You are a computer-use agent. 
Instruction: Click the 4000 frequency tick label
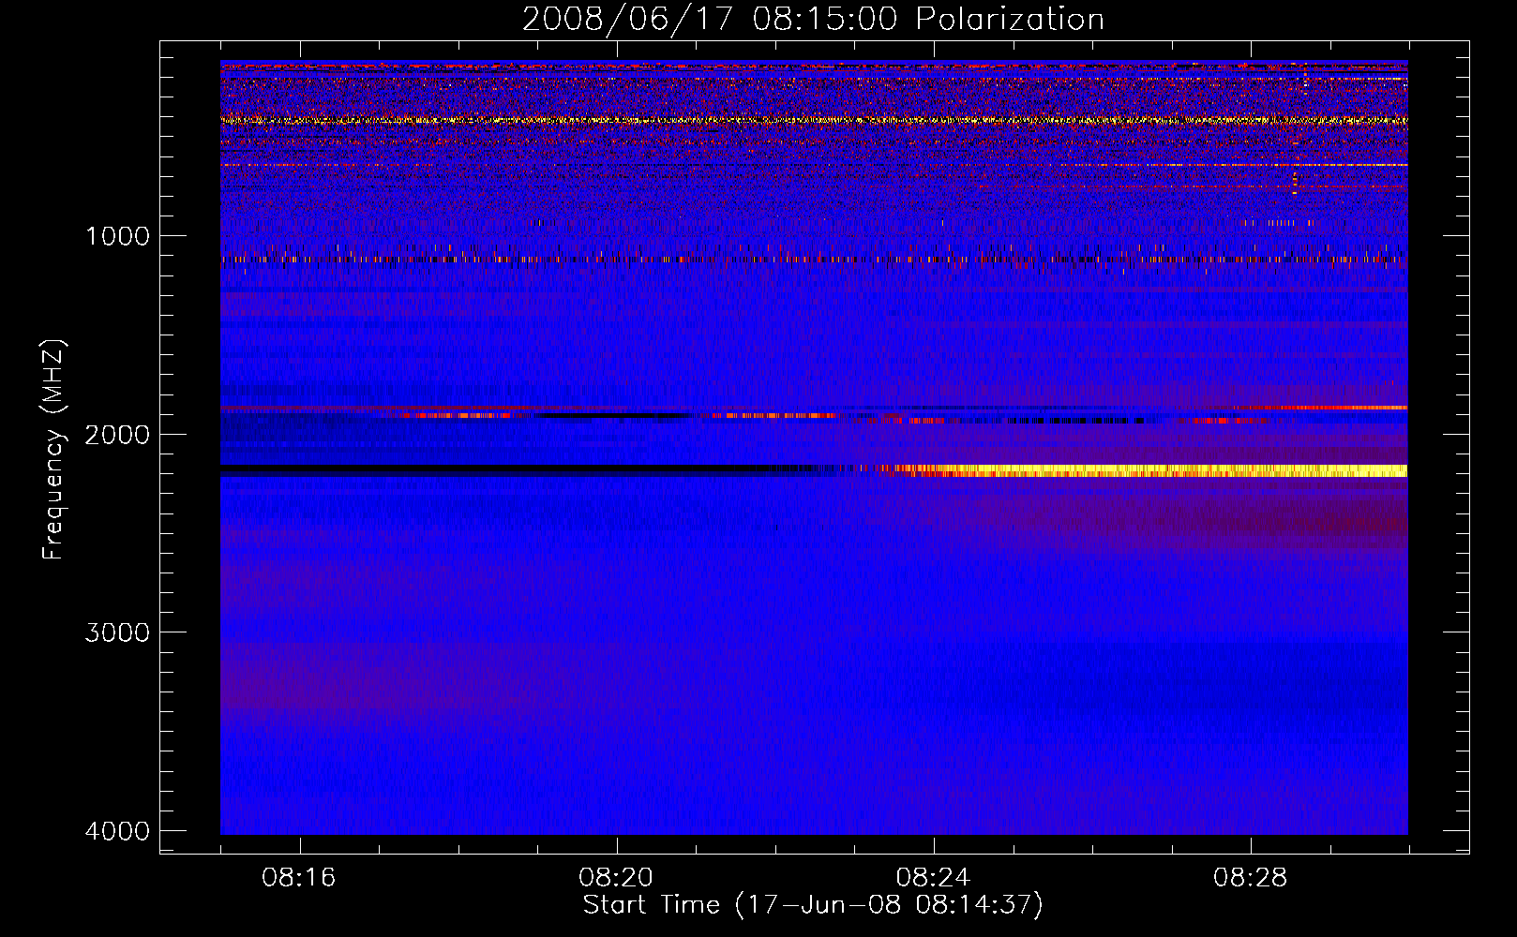point(117,831)
